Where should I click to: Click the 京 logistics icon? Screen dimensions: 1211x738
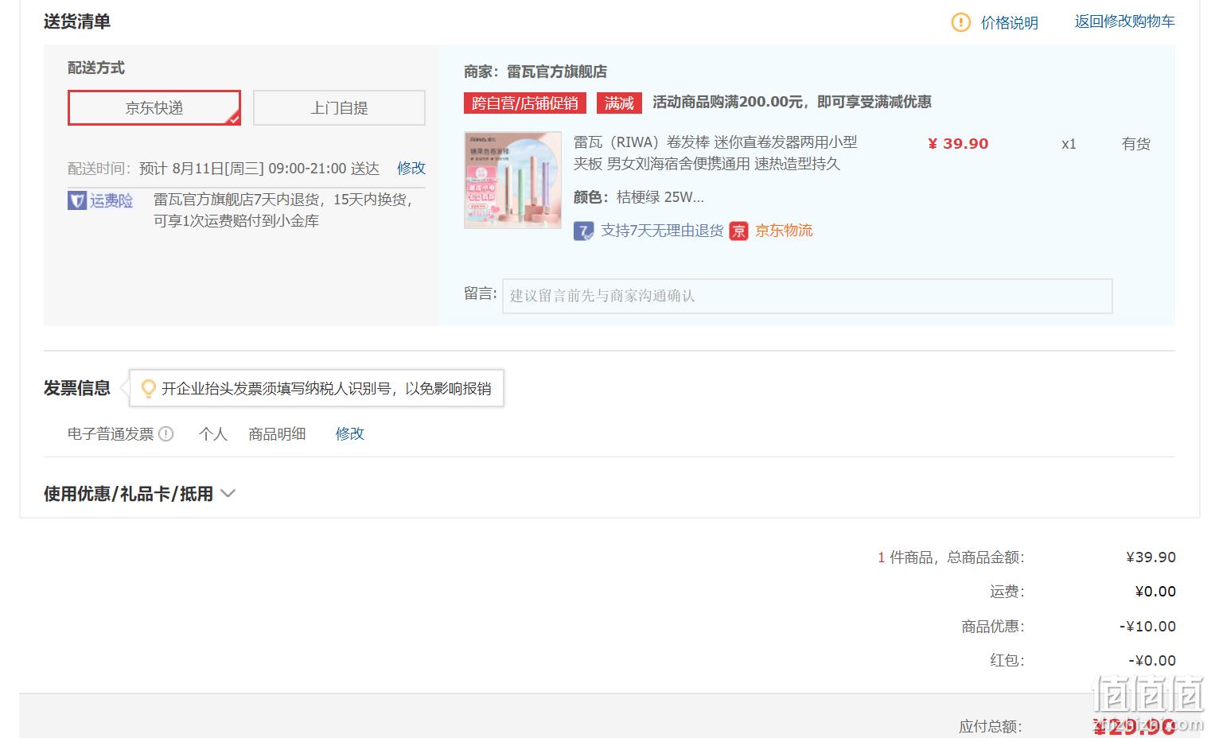point(739,231)
